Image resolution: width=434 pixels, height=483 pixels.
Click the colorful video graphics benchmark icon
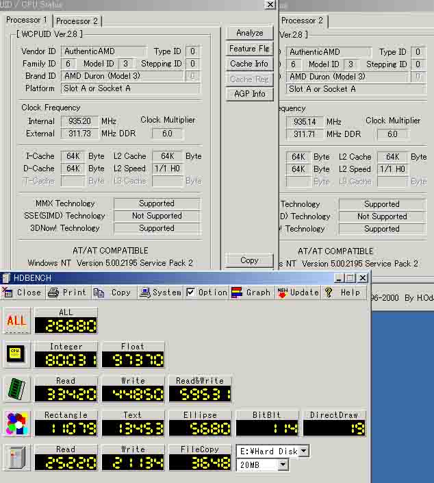tap(16, 423)
